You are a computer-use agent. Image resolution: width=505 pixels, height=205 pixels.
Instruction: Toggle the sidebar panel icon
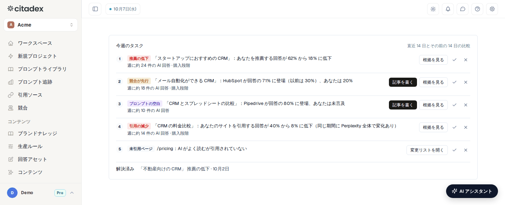pos(95,9)
